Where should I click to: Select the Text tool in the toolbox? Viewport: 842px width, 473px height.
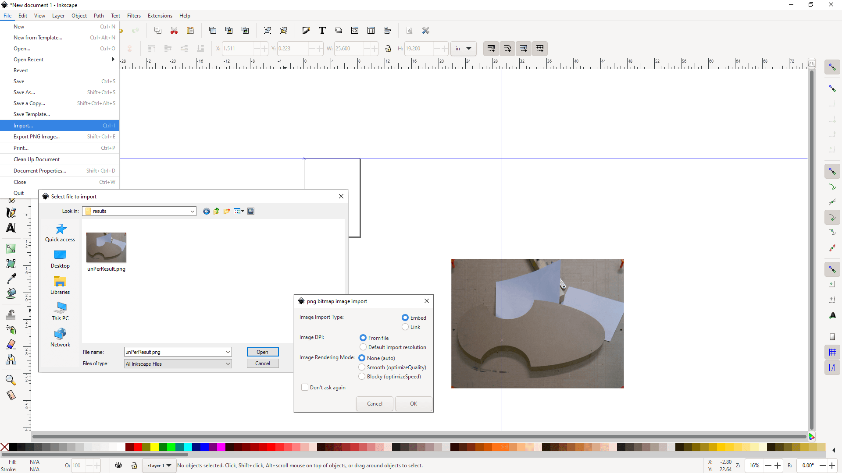[x=11, y=228]
